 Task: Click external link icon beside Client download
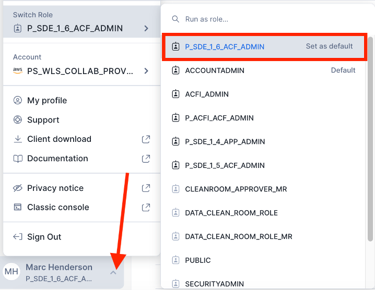point(146,139)
